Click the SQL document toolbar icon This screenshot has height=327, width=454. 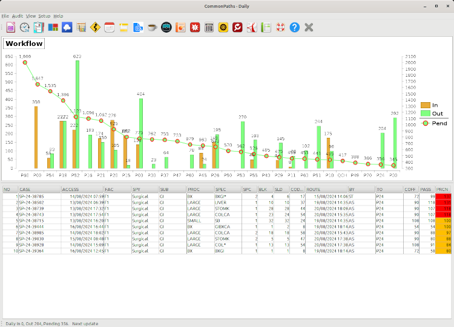point(138,27)
